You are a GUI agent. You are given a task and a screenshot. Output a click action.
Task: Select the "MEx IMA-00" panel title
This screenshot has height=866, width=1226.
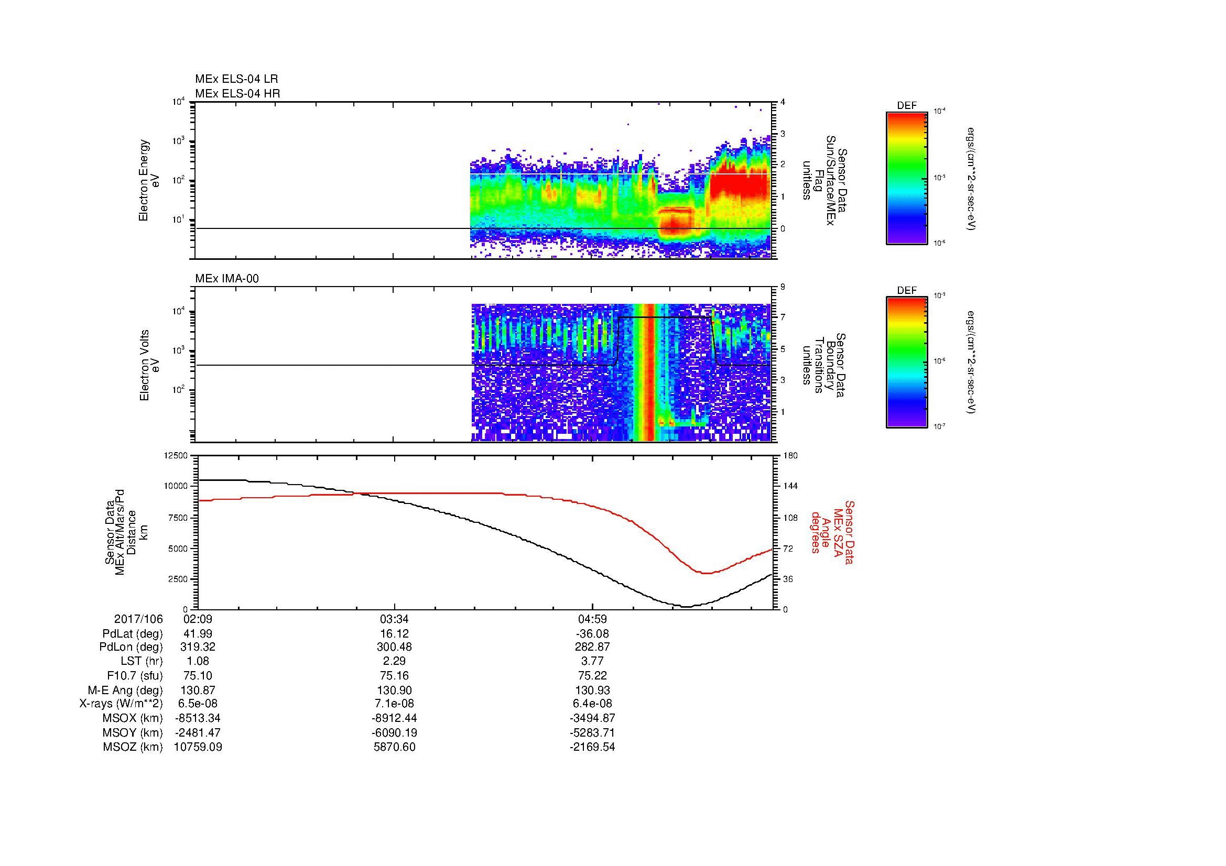coord(227,279)
